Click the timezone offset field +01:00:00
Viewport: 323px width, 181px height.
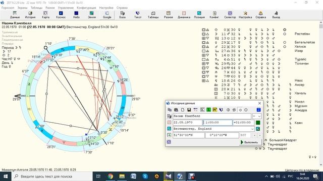coord(243,123)
